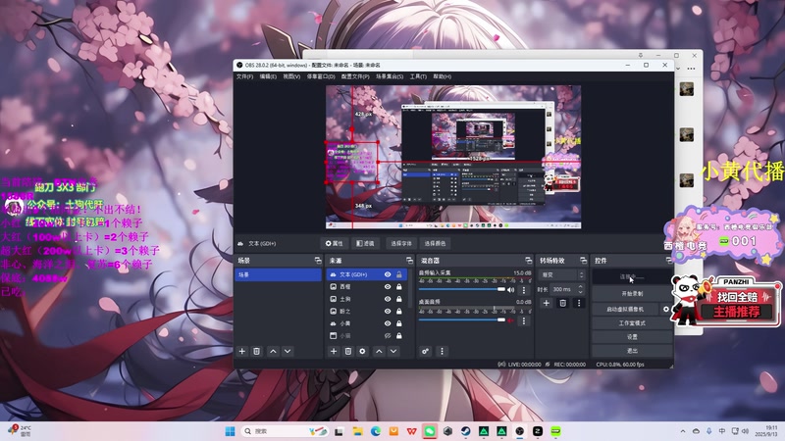Open Microsoft Edge from the taskbar

point(376,431)
